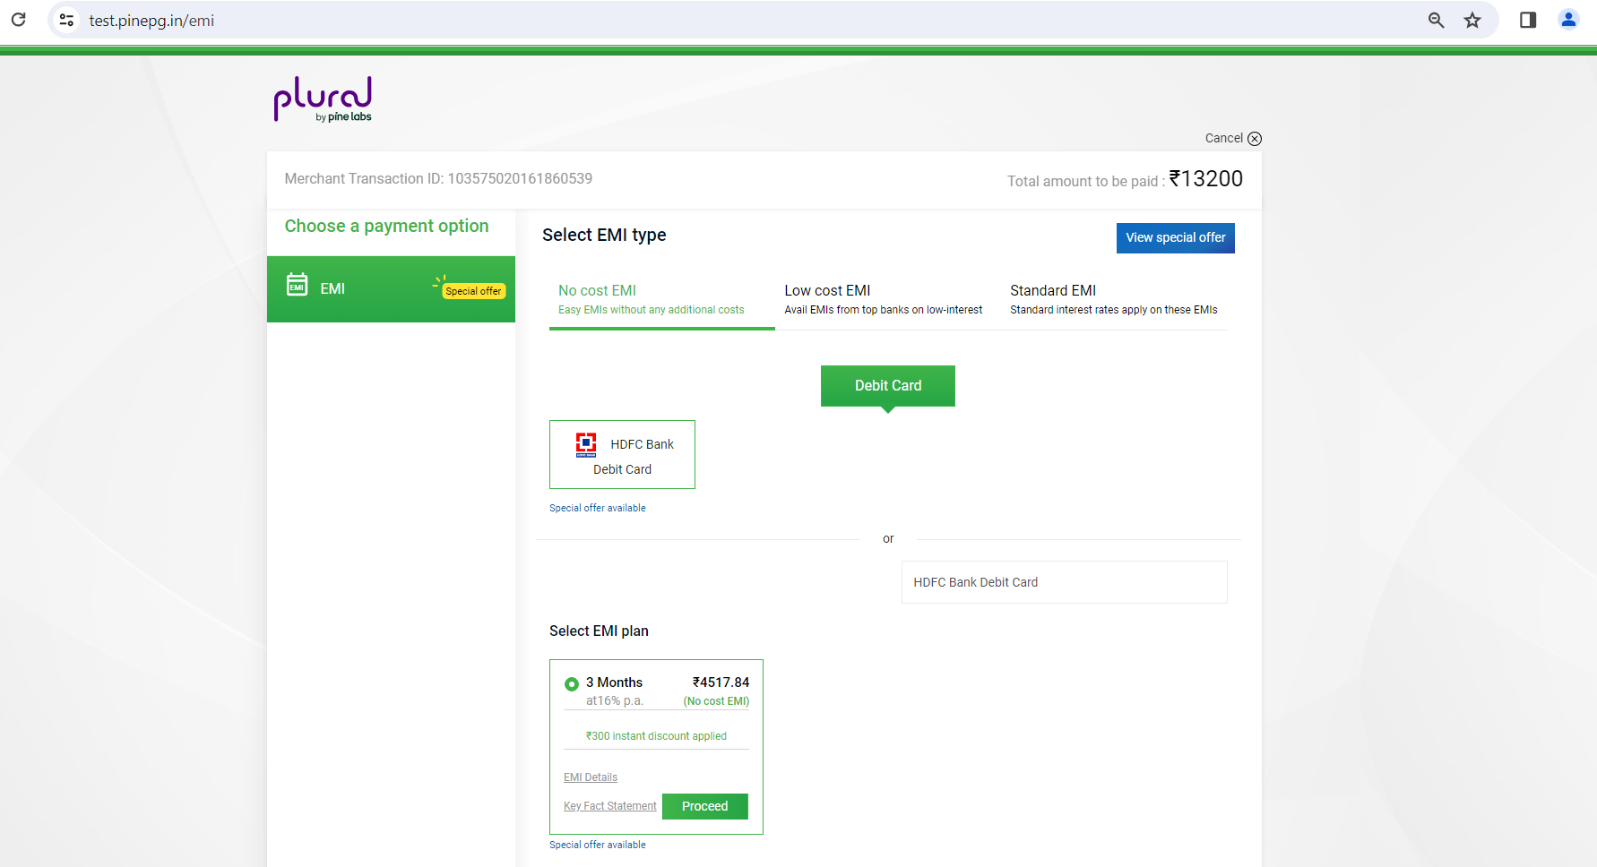Open the browser side panel icon
Screen dimensions: 1597x867
click(1528, 20)
